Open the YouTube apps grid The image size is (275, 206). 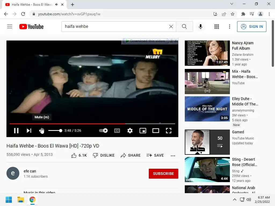point(217,27)
